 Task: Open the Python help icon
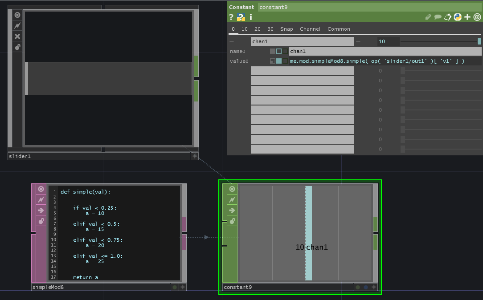(x=241, y=17)
